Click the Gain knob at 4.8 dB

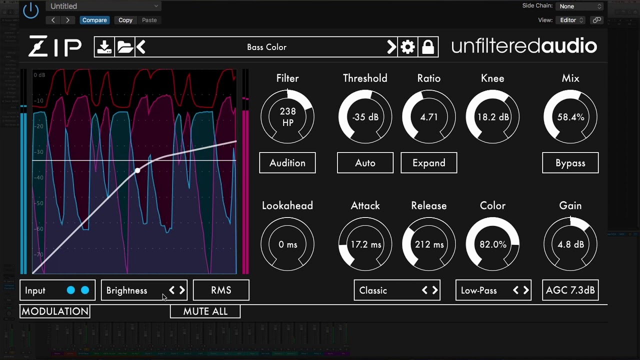pos(570,244)
